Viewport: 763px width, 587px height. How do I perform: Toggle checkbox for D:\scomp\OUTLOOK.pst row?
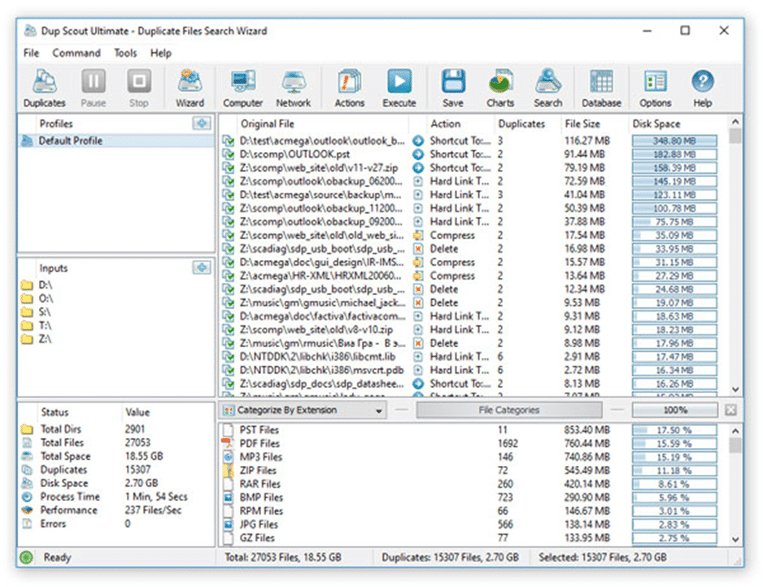point(229,154)
